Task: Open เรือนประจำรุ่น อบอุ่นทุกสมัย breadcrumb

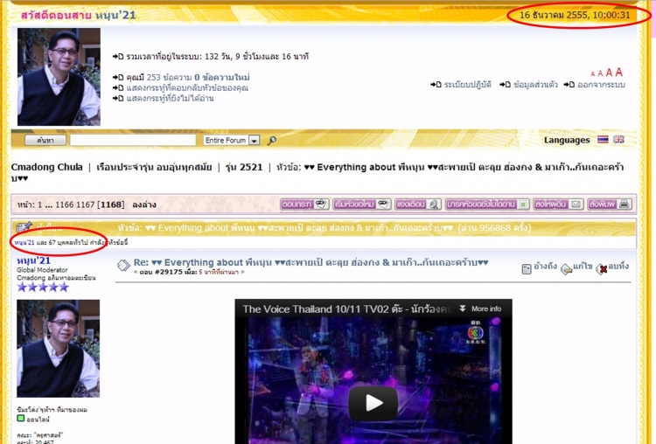Action: 154,167
